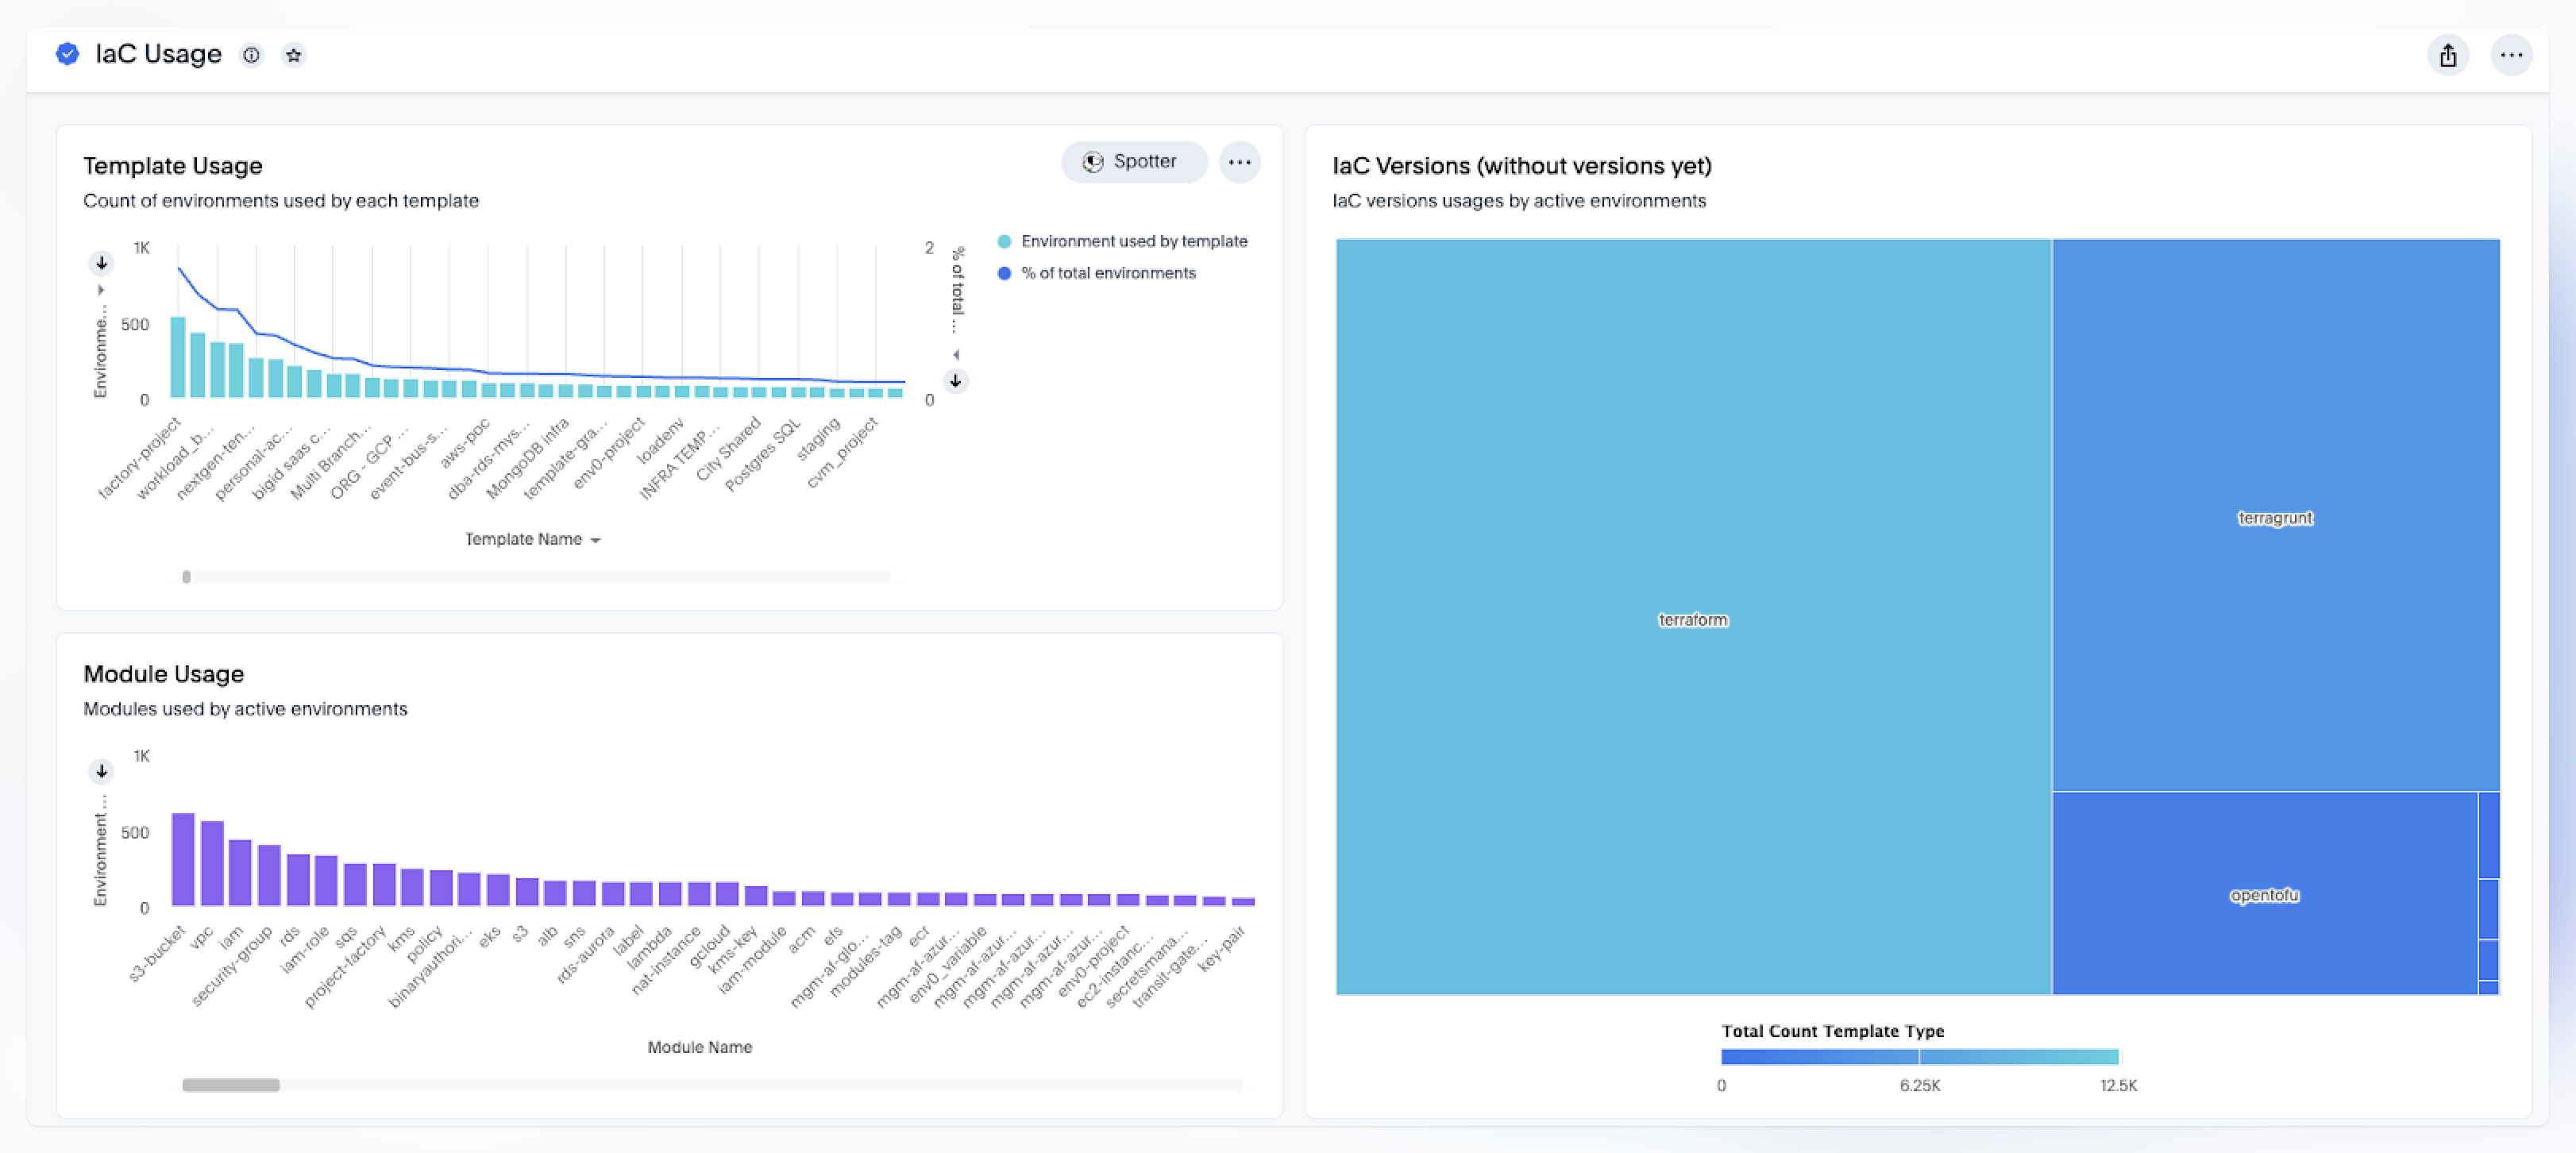The image size is (2576, 1153).
Task: Click the MongoDB infra axis label
Action: pos(527,458)
